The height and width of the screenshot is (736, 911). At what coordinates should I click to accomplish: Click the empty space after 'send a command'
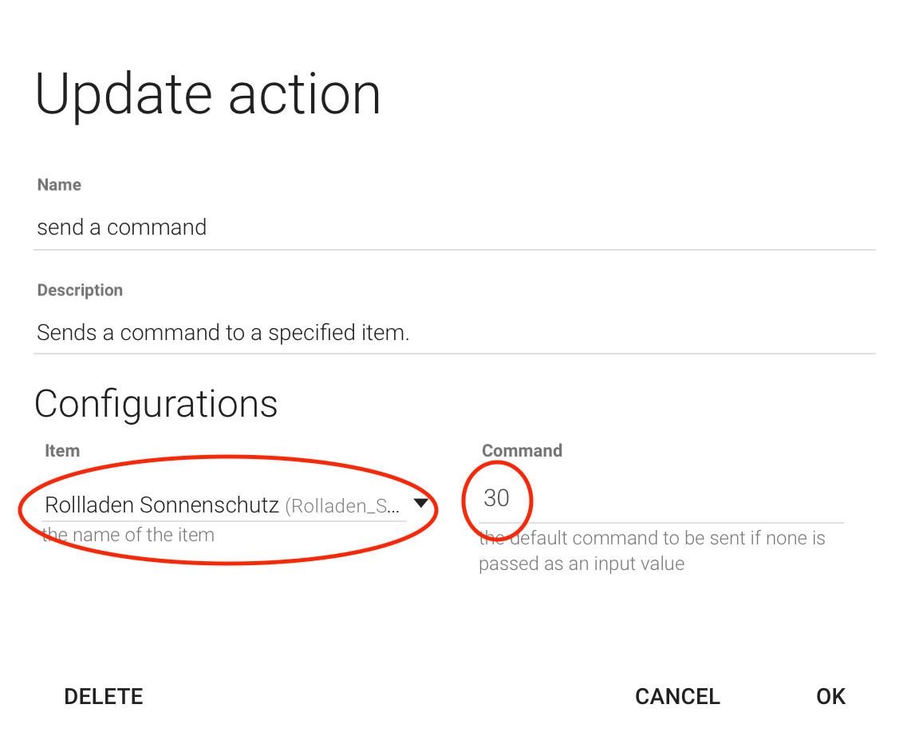[542, 228]
